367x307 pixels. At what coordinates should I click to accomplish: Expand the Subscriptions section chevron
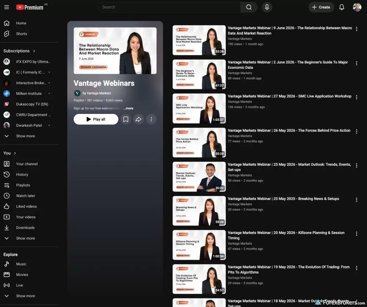click(x=34, y=51)
